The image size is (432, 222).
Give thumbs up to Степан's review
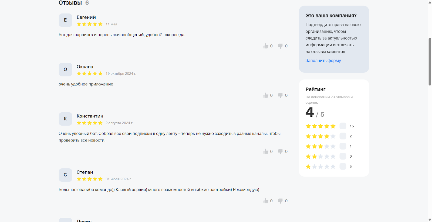click(x=266, y=201)
